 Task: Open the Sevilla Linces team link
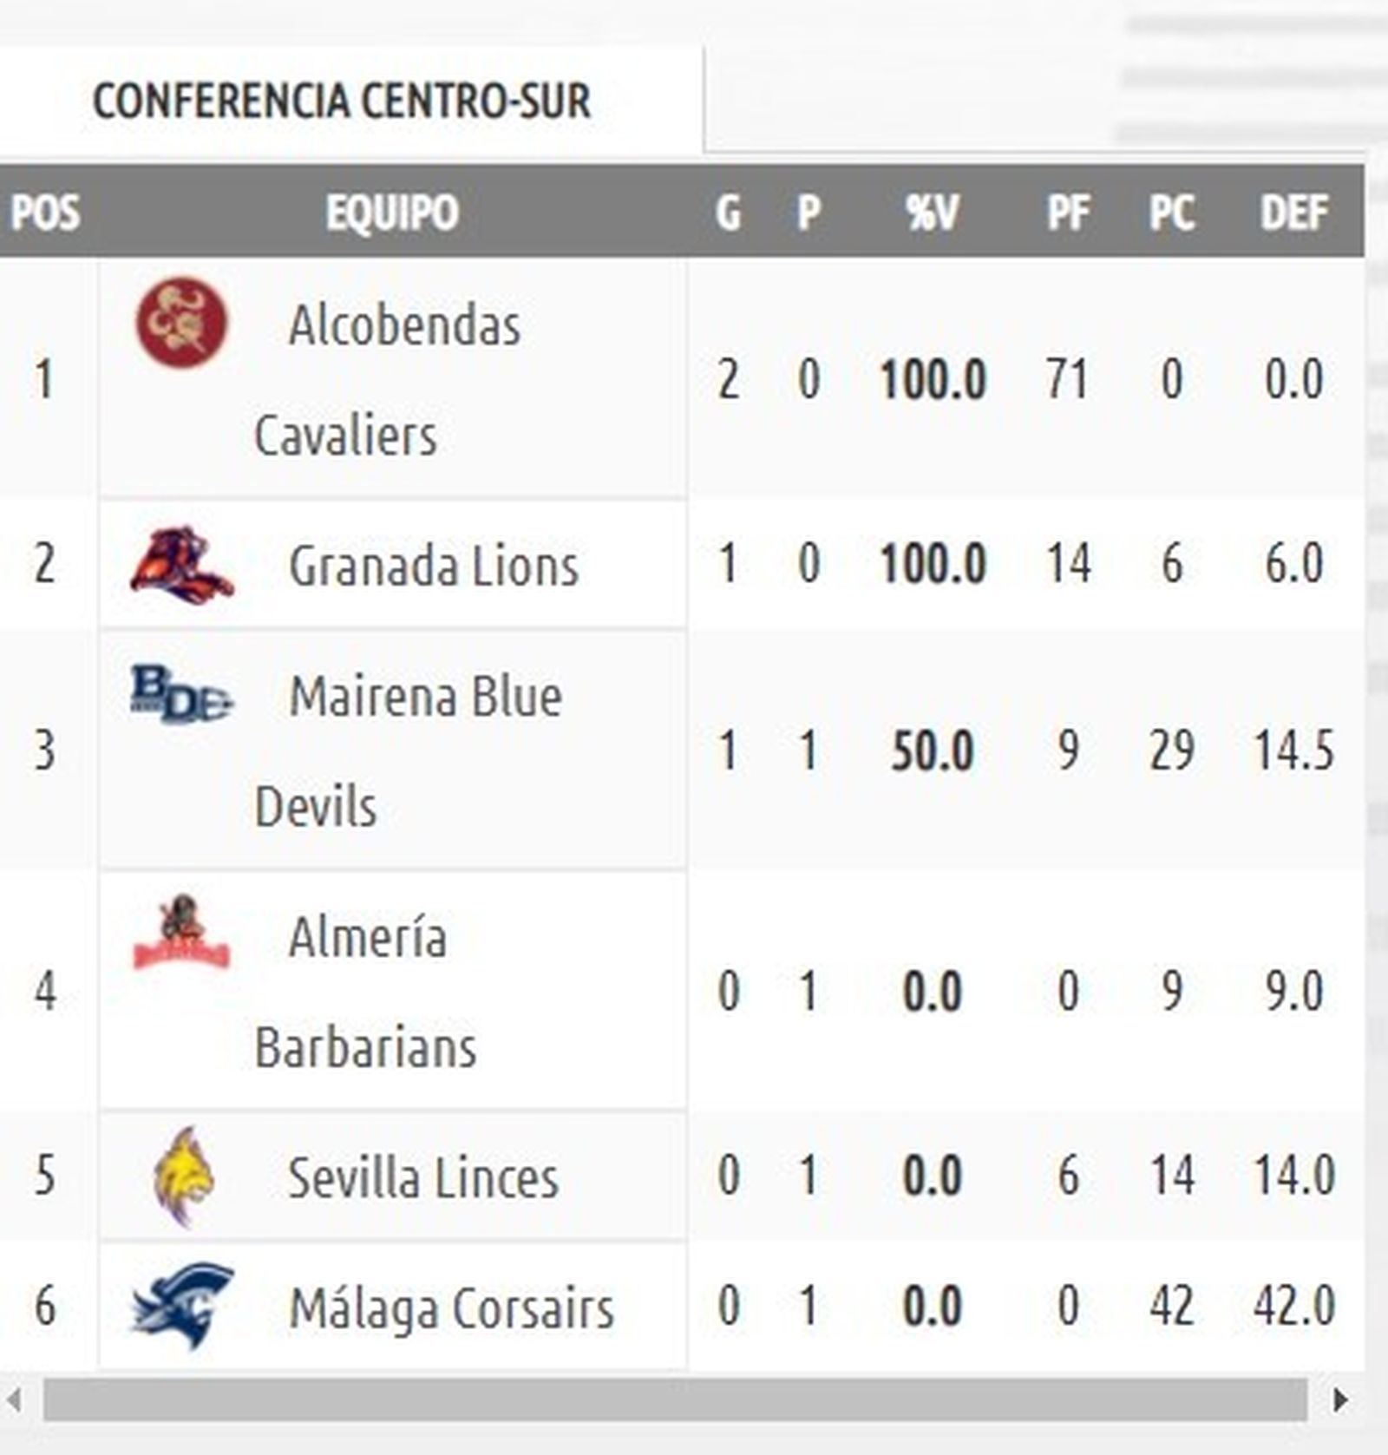422,1178
